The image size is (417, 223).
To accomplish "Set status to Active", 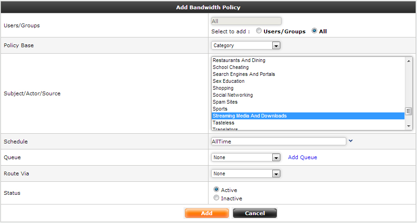I will click(216, 190).
